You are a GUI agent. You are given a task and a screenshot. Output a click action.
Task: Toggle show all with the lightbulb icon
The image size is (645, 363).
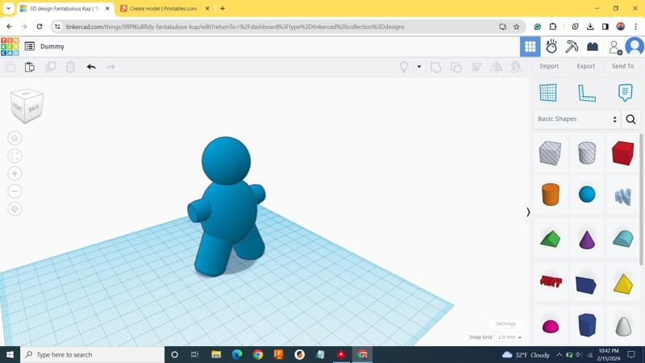[404, 67]
